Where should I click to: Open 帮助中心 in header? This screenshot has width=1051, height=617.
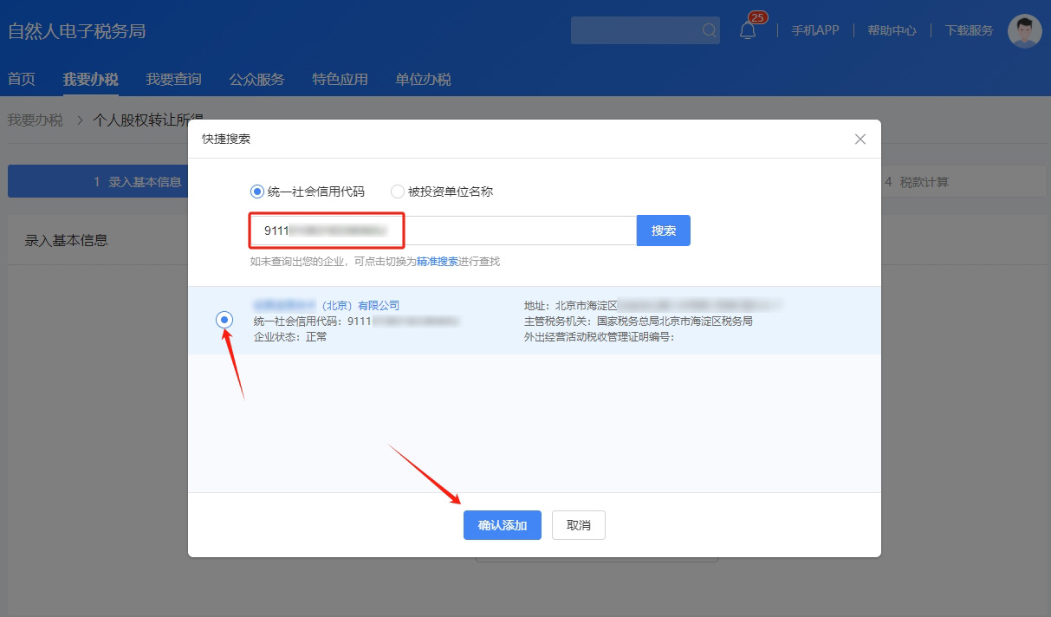tap(892, 30)
